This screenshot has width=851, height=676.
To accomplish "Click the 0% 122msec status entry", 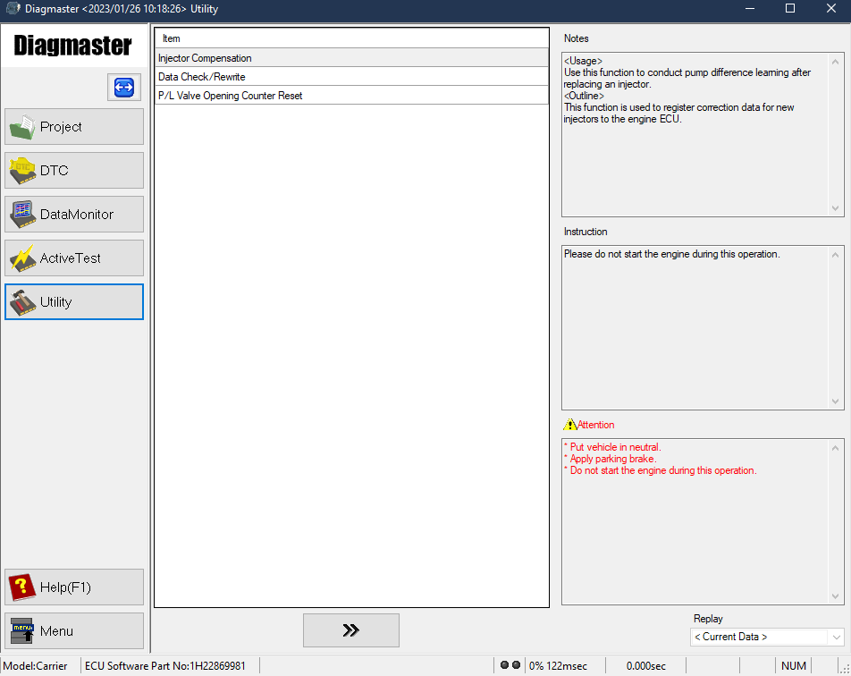I will click(x=558, y=665).
